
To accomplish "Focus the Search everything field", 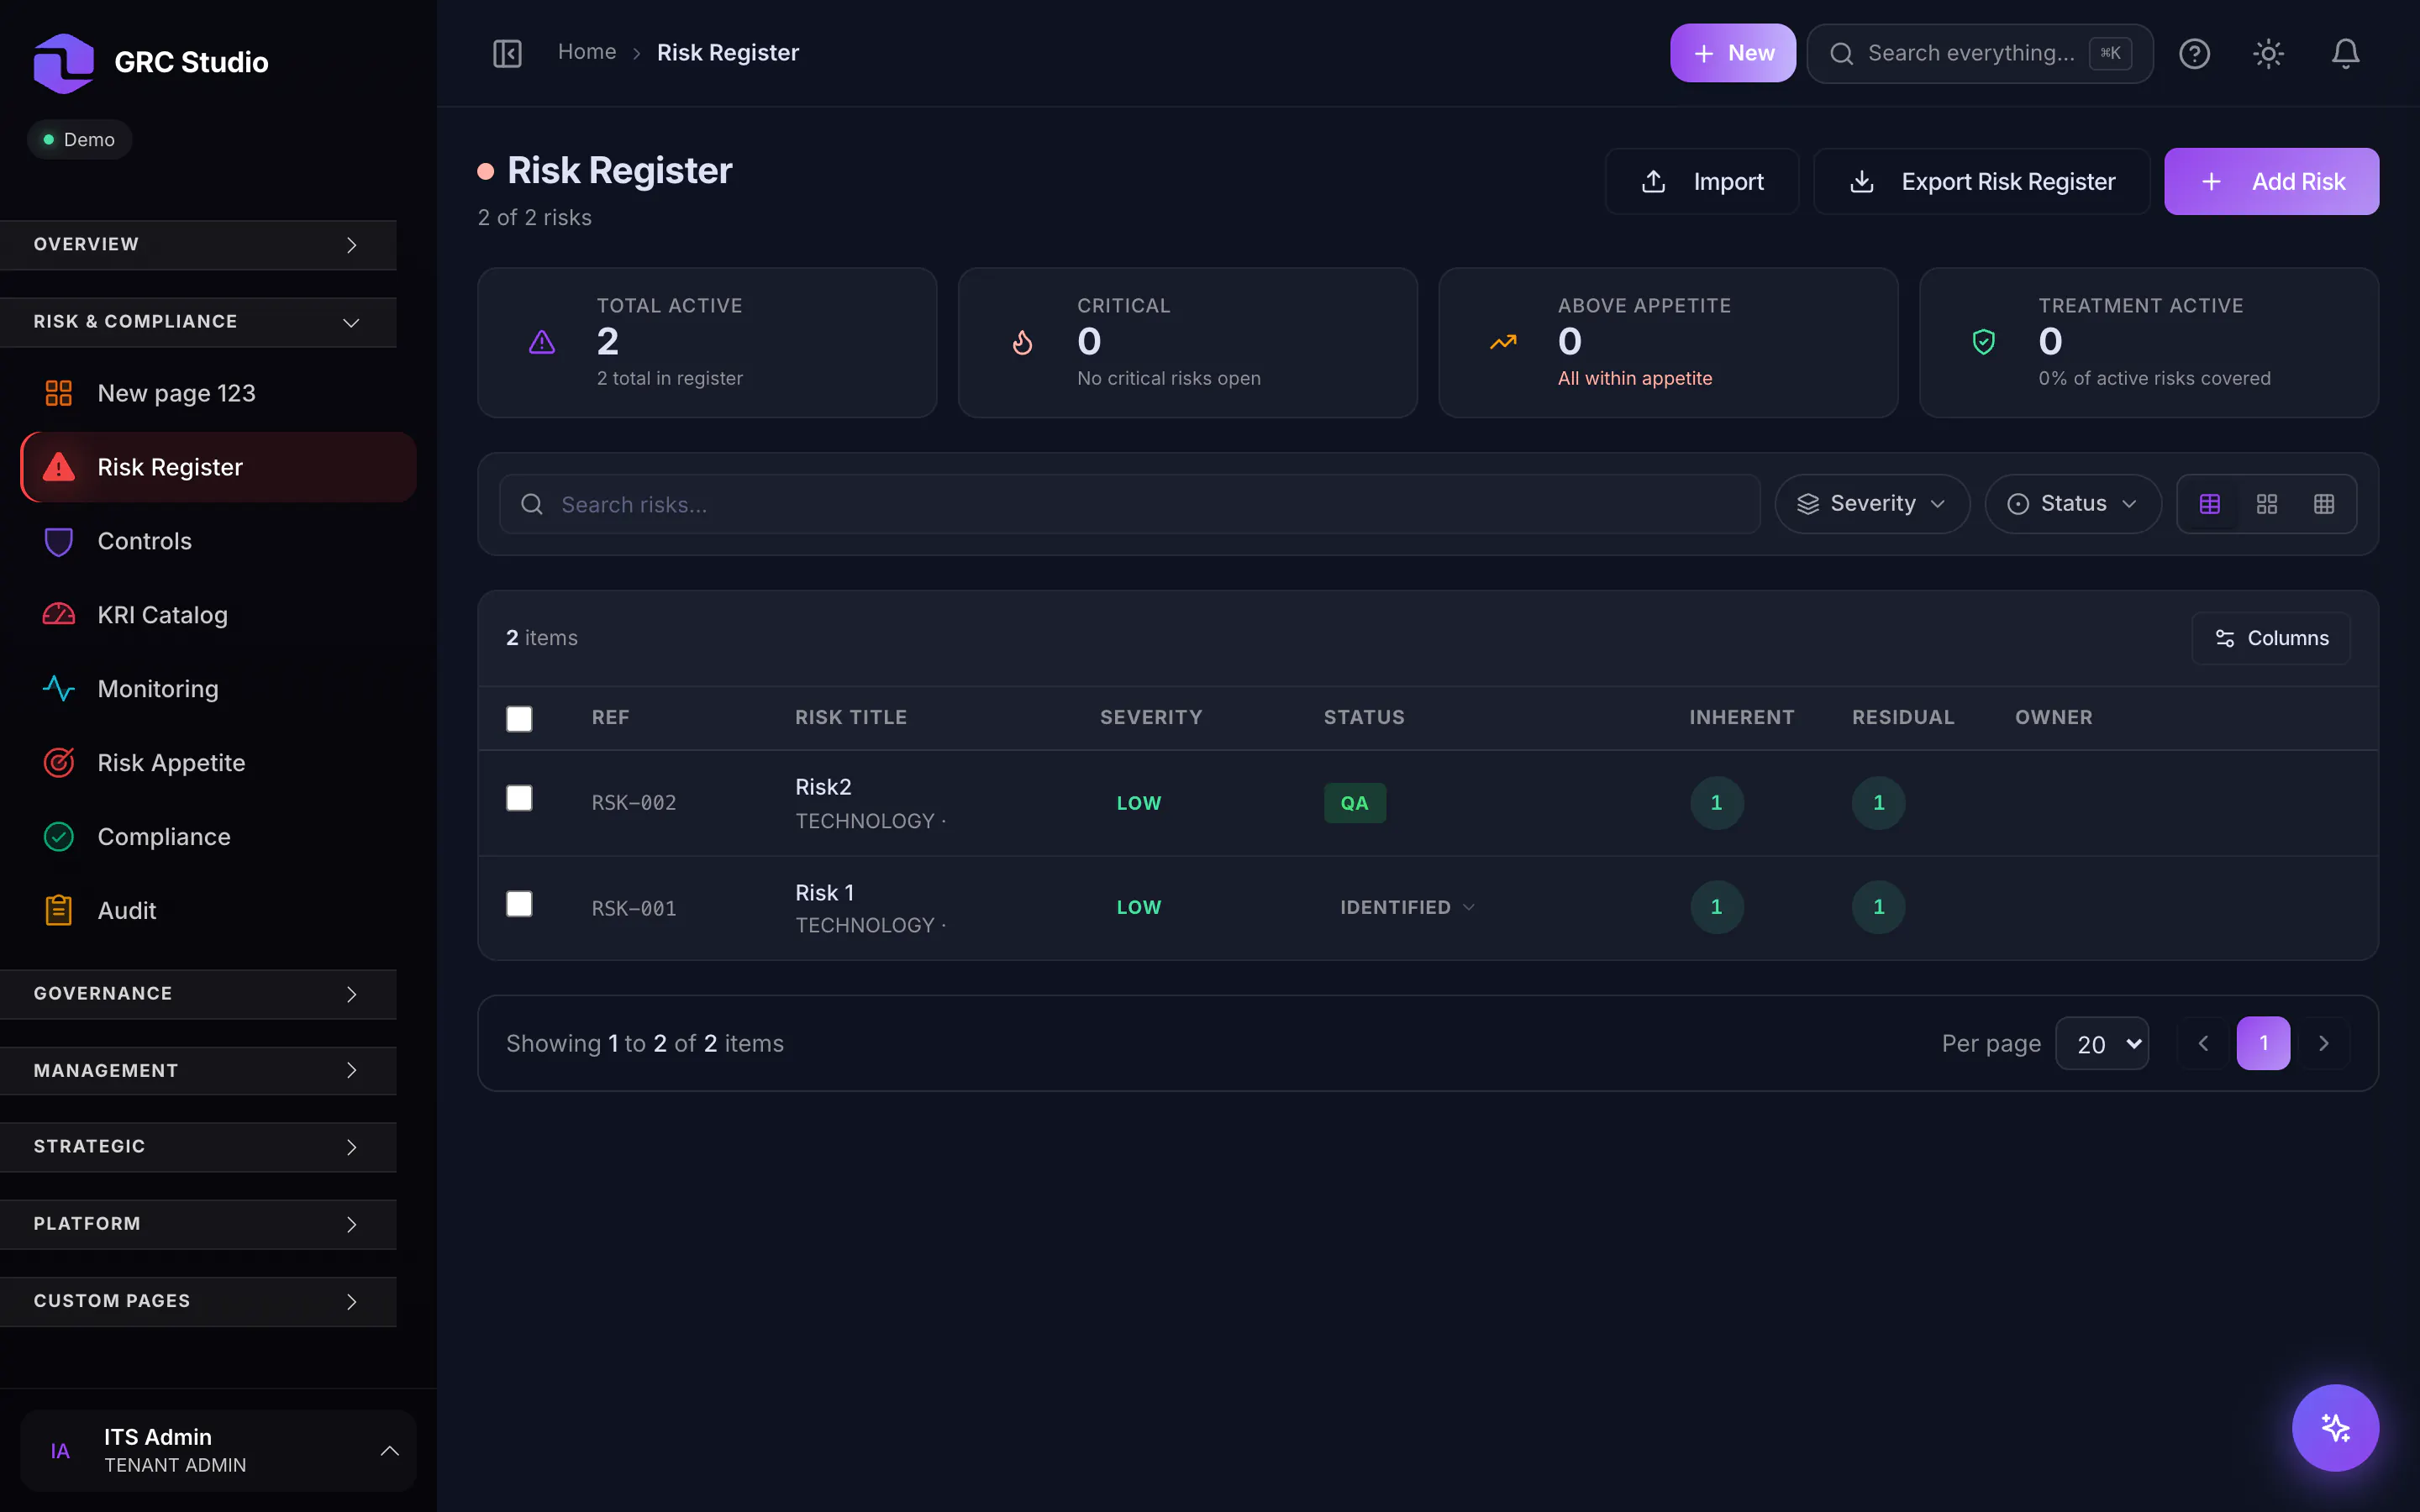I will (1979, 53).
